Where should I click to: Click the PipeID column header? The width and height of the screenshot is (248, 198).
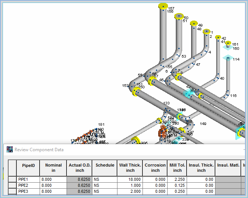pos(28,168)
